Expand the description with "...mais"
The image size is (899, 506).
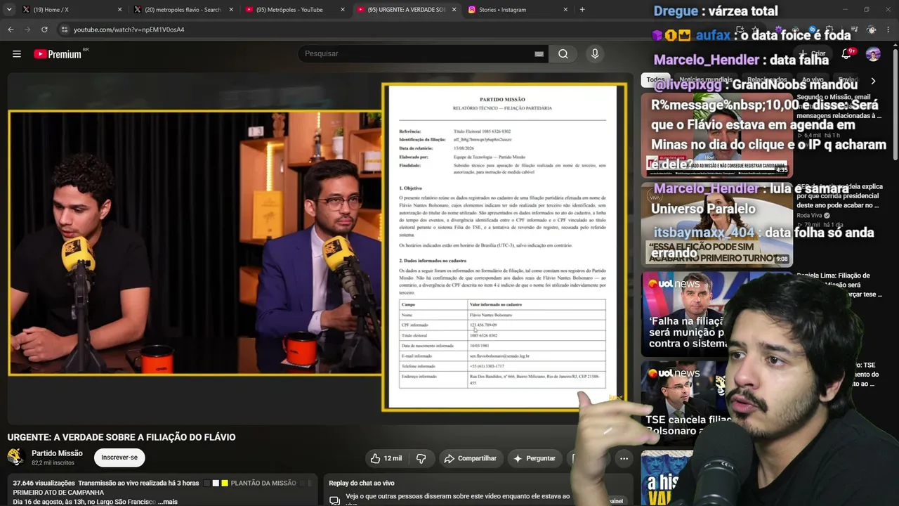tap(167, 502)
